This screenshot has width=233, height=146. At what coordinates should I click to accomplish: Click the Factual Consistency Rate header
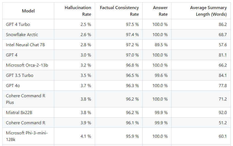(119, 11)
